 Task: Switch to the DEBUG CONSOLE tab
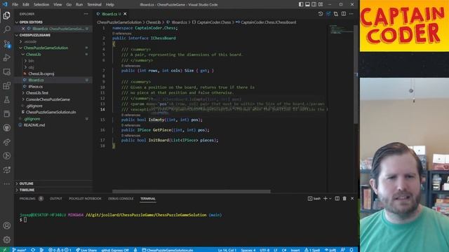121,199
